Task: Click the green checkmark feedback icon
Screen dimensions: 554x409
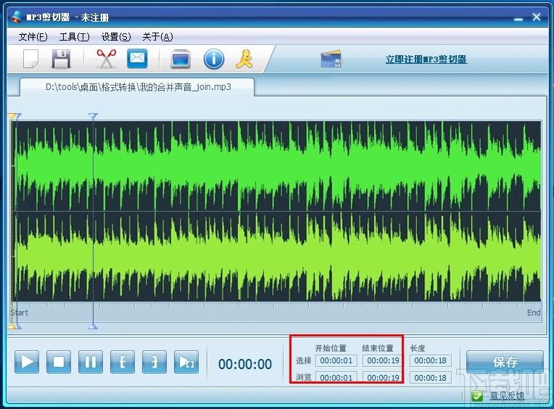Action: pos(477,396)
